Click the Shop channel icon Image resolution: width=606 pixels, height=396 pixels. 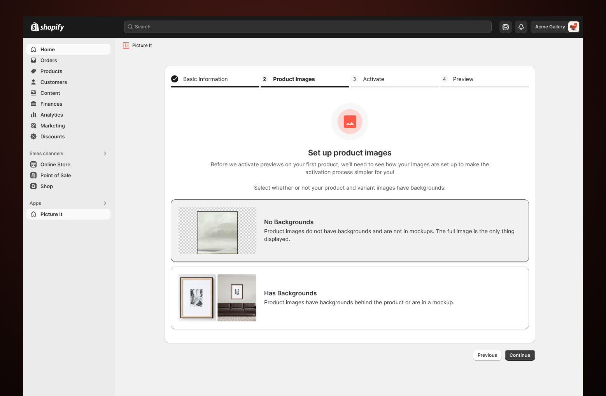(x=33, y=186)
